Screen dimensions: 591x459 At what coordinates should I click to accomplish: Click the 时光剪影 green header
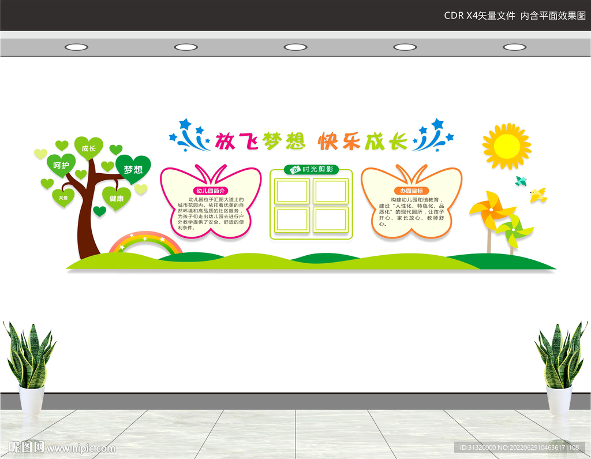(x=311, y=170)
